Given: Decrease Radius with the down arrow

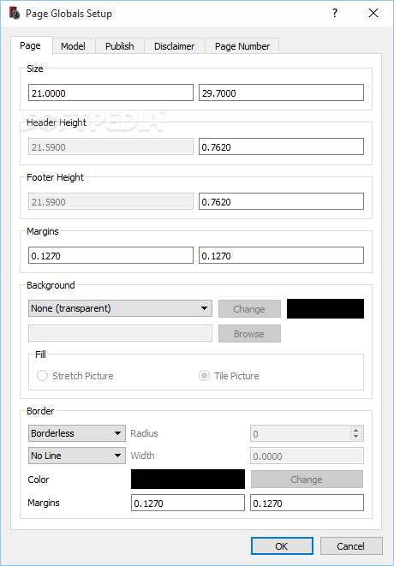Looking at the screenshot, I should tap(356, 437).
